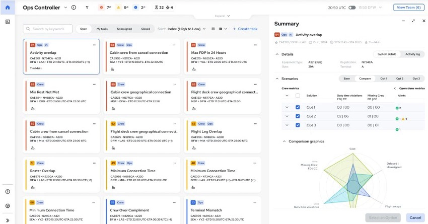Expand the Opt 2 solution row
This screenshot has height=224, width=428.
pyautogui.click(x=287, y=116)
